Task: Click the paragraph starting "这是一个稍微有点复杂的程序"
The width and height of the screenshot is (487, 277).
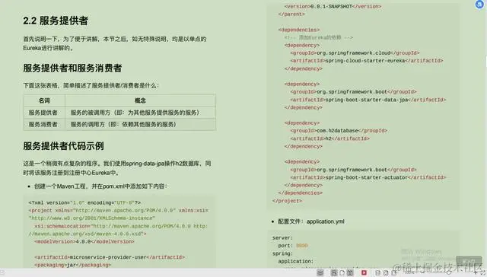Action: pyautogui.click(x=117, y=168)
